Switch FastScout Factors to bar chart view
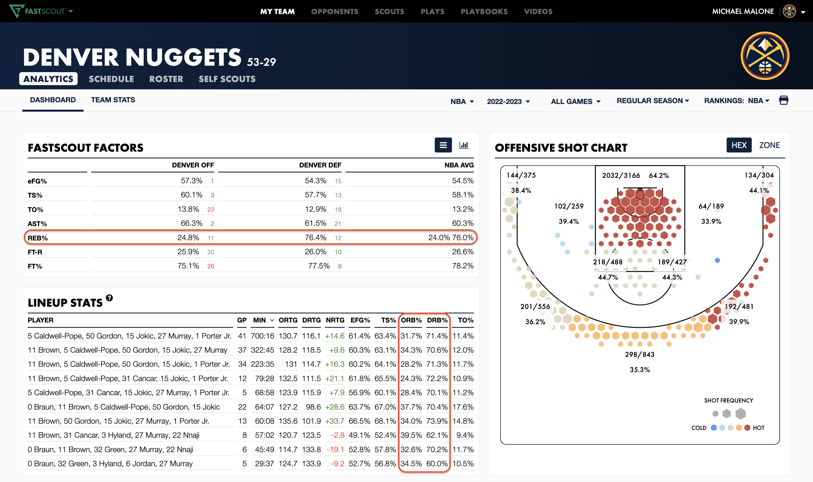The image size is (813, 482). click(464, 145)
